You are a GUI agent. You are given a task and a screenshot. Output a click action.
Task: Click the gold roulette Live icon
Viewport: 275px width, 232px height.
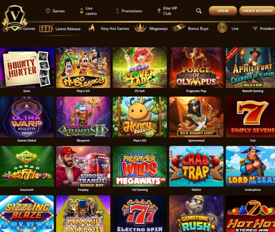(x=222, y=28)
